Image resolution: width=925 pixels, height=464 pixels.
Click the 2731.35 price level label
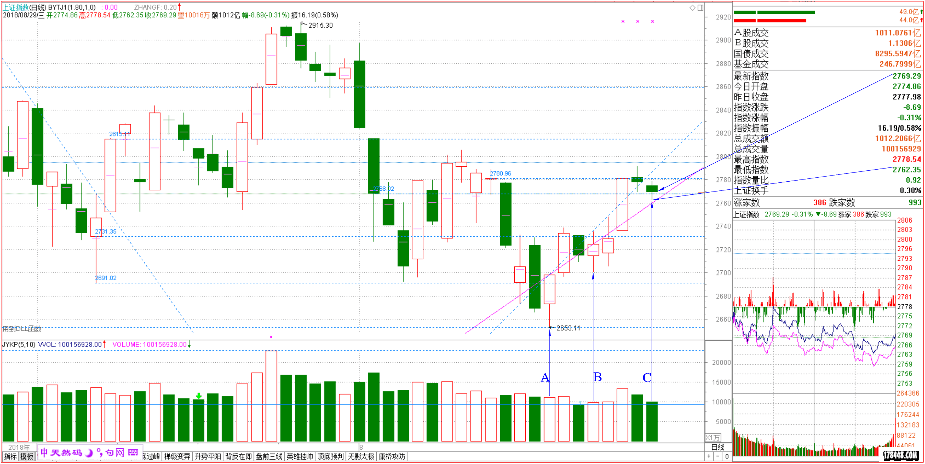(x=105, y=231)
